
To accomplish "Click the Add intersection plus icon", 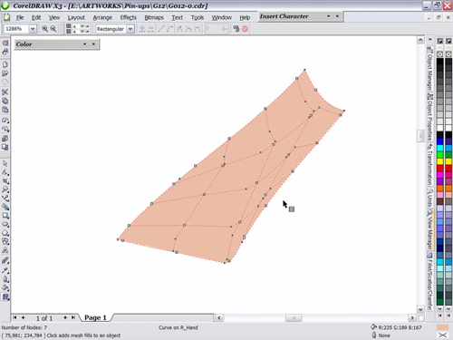I will (142, 29).
